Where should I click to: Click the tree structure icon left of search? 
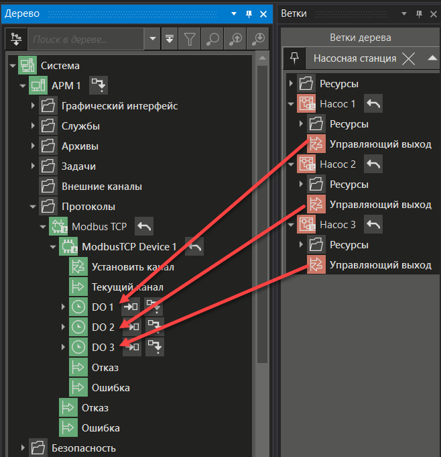click(16, 40)
